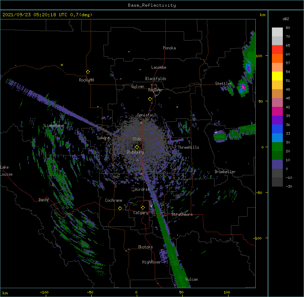Screen dimensions: 304x297
Task: Click the Calgary city label
Action: pyautogui.click(x=141, y=213)
